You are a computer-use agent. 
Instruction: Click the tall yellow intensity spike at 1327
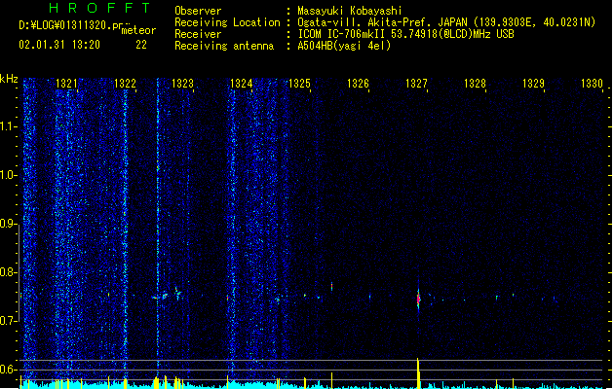coord(418,373)
